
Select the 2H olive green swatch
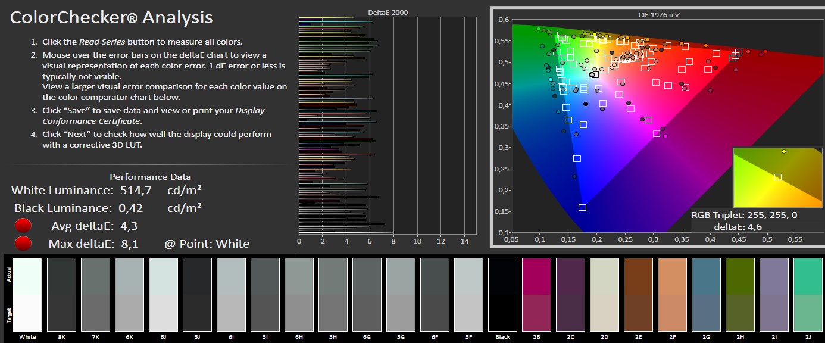[740, 295]
